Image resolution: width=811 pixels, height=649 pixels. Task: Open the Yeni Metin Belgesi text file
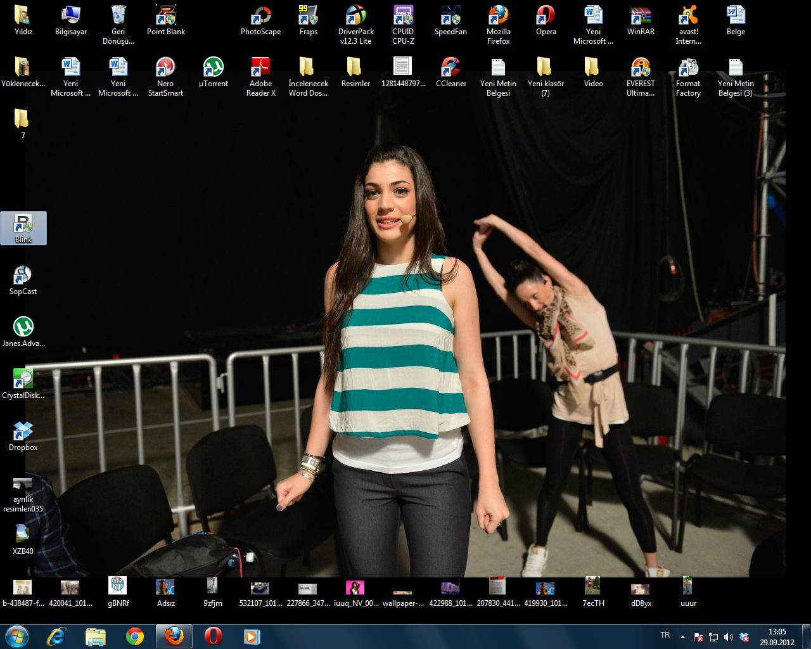498,76
